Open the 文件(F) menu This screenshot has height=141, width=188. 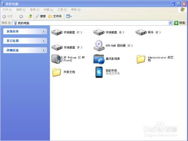tap(7, 10)
